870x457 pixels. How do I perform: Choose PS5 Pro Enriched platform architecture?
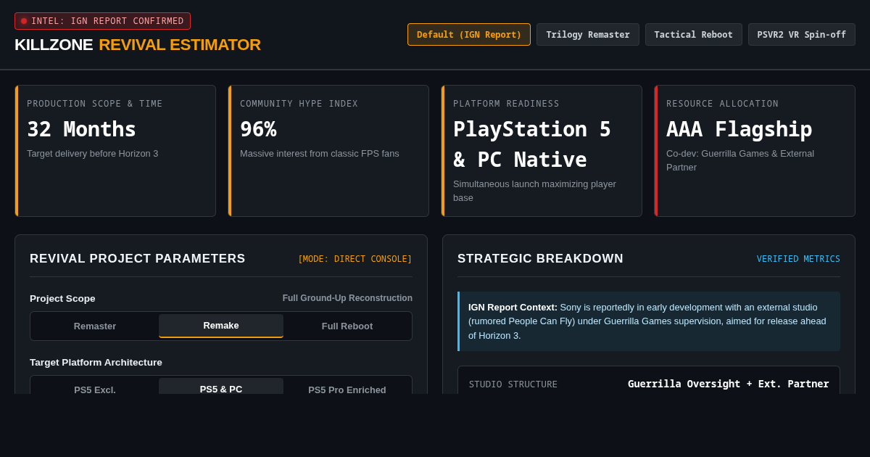pyautogui.click(x=347, y=386)
